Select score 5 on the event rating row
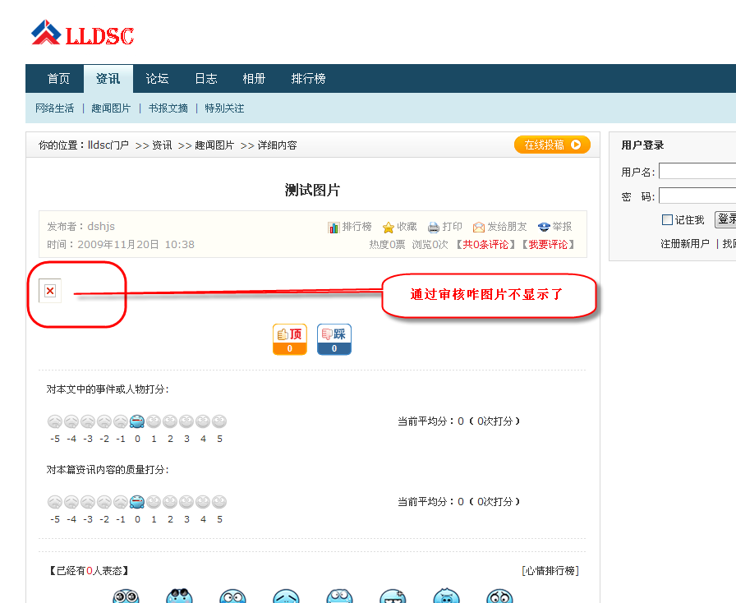Image resolution: width=736 pixels, height=603 pixels. pos(219,421)
